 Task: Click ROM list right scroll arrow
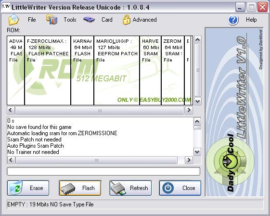(x=189, y=110)
